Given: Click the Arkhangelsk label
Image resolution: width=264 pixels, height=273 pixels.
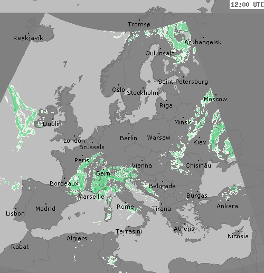Looking at the screenshot, I should click(x=203, y=42).
